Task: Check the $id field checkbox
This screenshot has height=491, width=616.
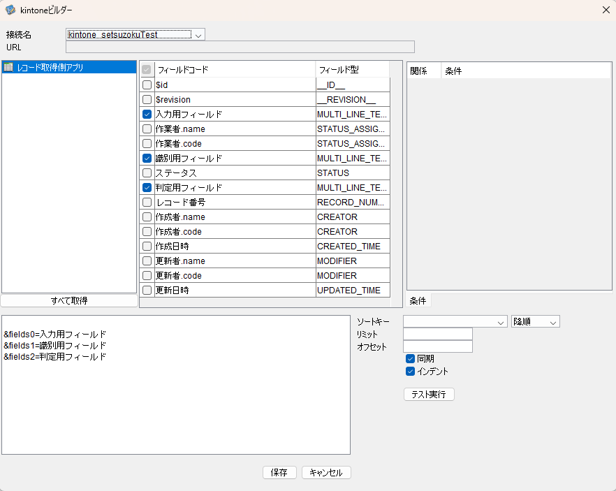Action: 147,85
